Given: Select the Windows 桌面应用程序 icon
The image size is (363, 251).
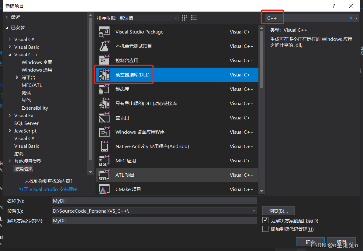Looking at the screenshot, I should [x=104, y=132].
